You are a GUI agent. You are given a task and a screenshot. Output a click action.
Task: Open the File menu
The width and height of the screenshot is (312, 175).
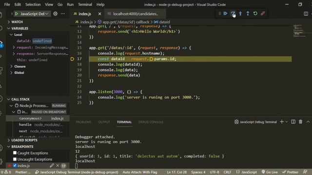pyautogui.click(x=7, y=4)
